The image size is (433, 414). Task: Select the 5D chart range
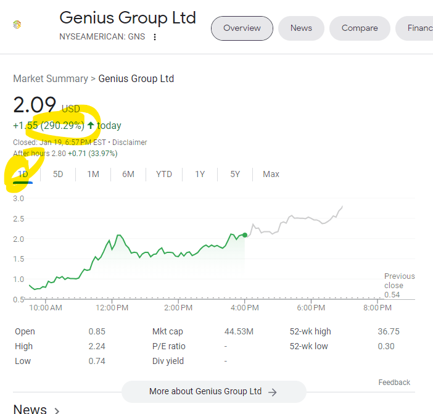coord(58,175)
